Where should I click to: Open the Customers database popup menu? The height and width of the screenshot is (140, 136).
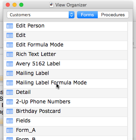pos(41,15)
